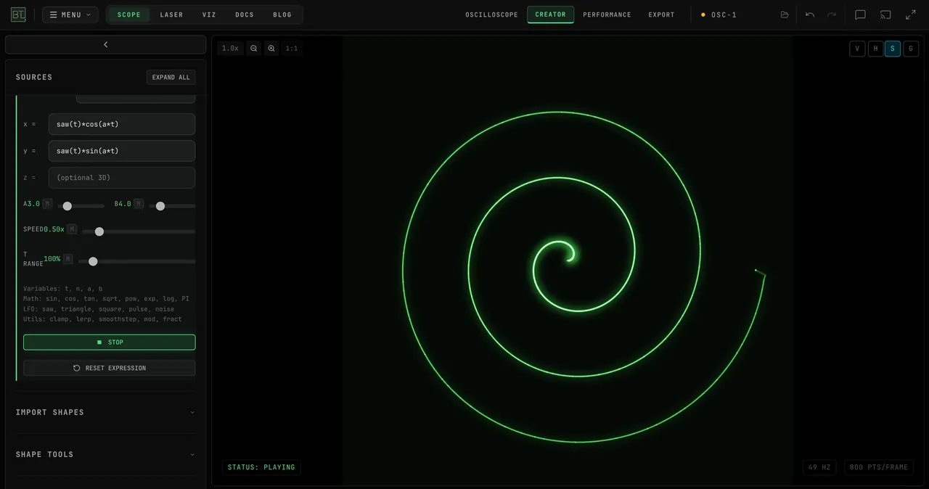The image size is (929, 489).
Task: Zoom in the scope view
Action: click(x=271, y=49)
